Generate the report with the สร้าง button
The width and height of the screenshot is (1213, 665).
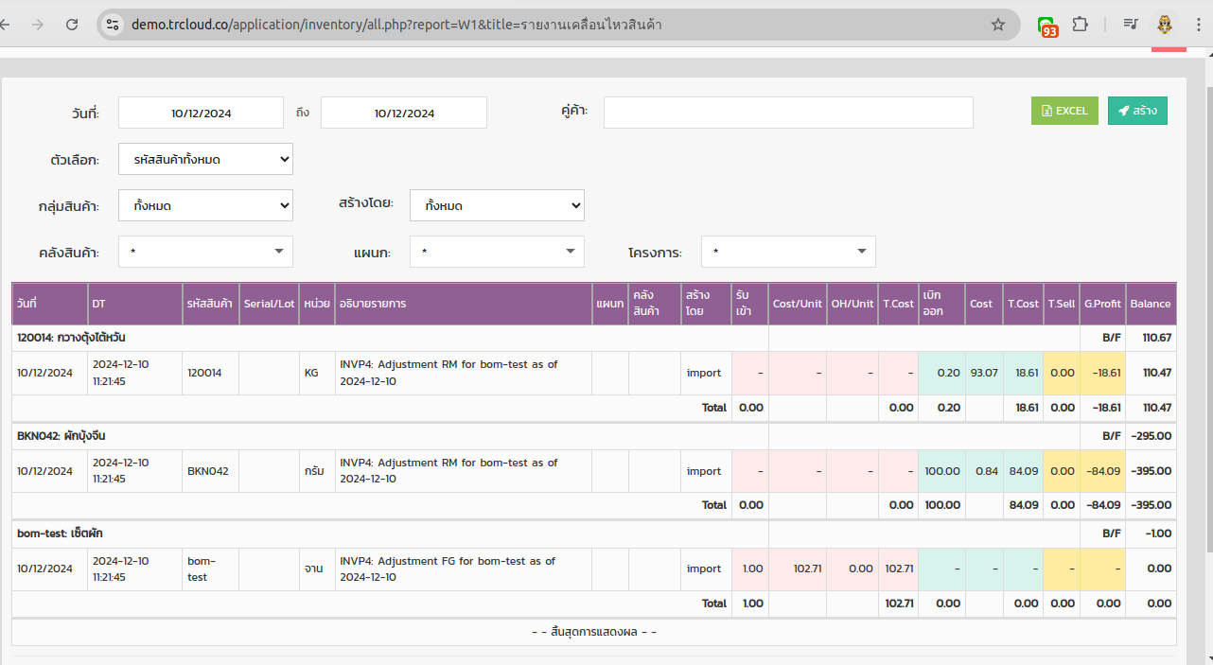(1137, 111)
